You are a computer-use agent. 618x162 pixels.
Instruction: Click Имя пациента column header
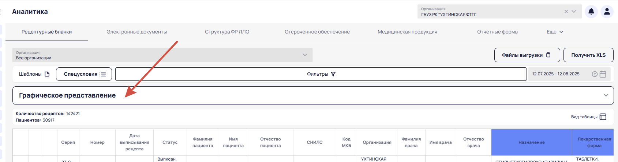(x=233, y=142)
